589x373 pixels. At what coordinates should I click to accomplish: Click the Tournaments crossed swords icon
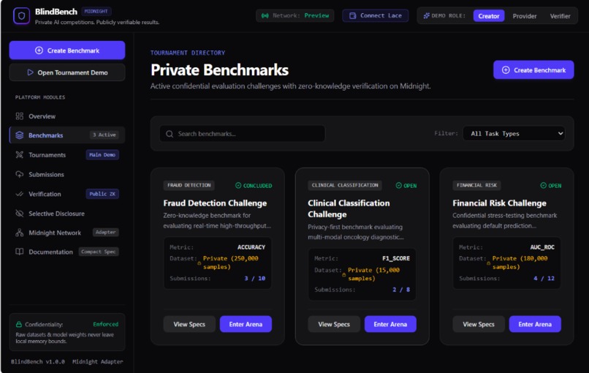[x=20, y=155]
